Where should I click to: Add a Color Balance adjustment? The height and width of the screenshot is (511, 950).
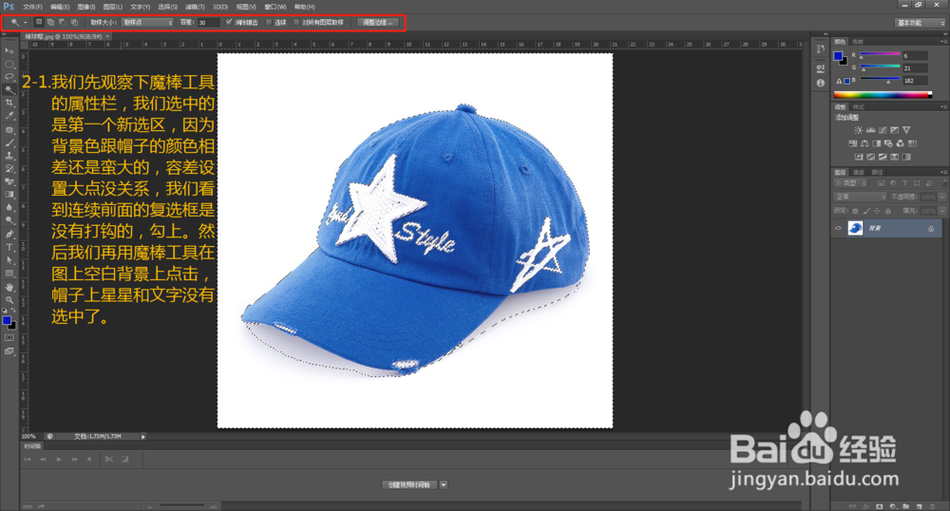(x=864, y=143)
